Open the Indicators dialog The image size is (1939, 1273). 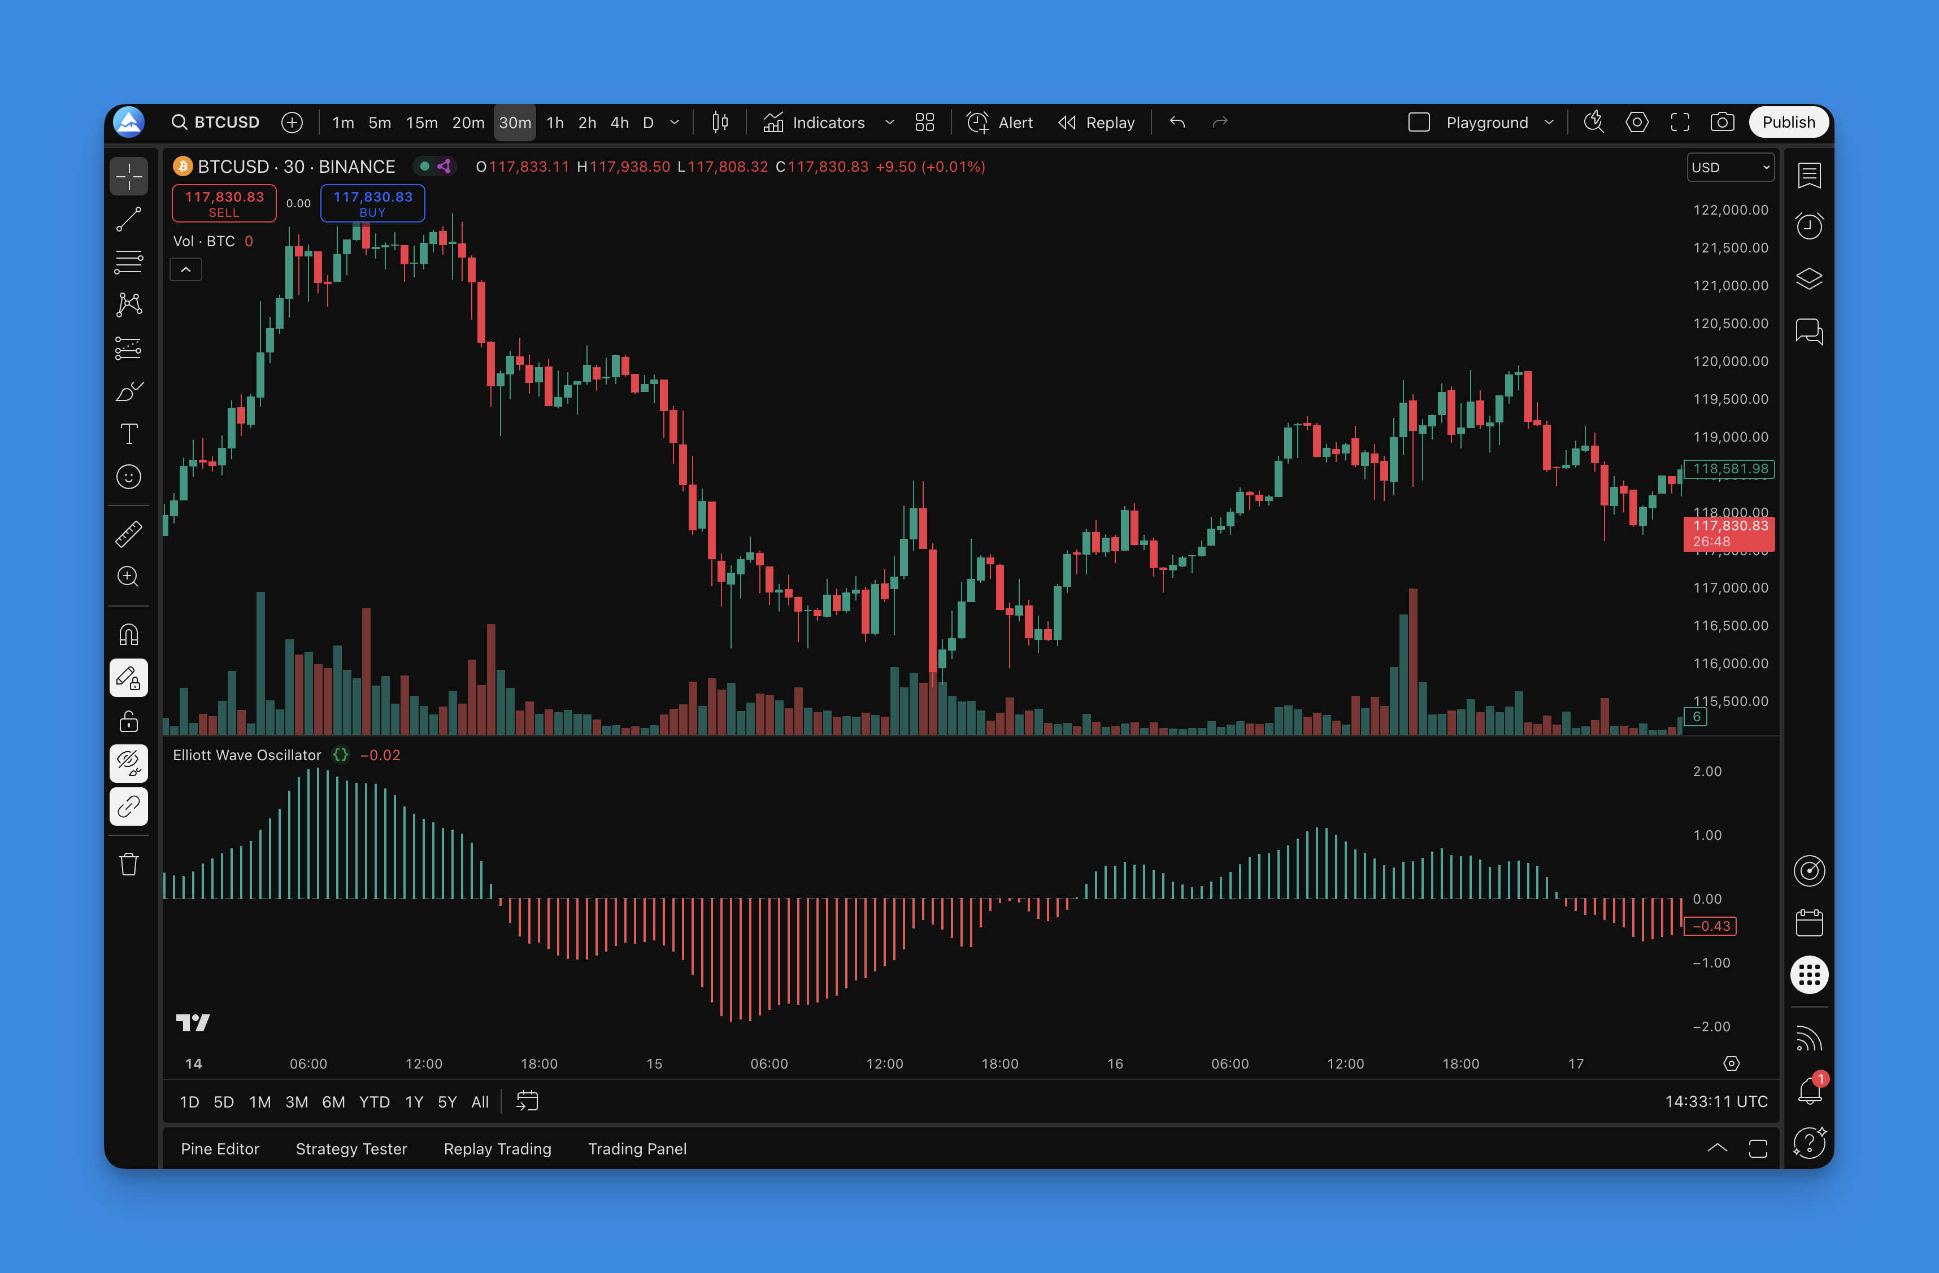[x=814, y=122]
